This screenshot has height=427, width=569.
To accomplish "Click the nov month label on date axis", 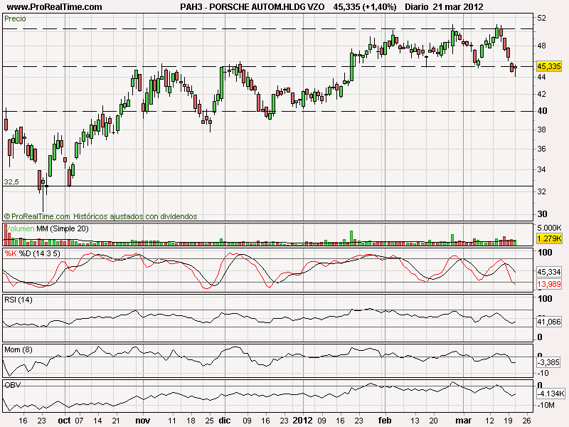I will [x=143, y=421].
